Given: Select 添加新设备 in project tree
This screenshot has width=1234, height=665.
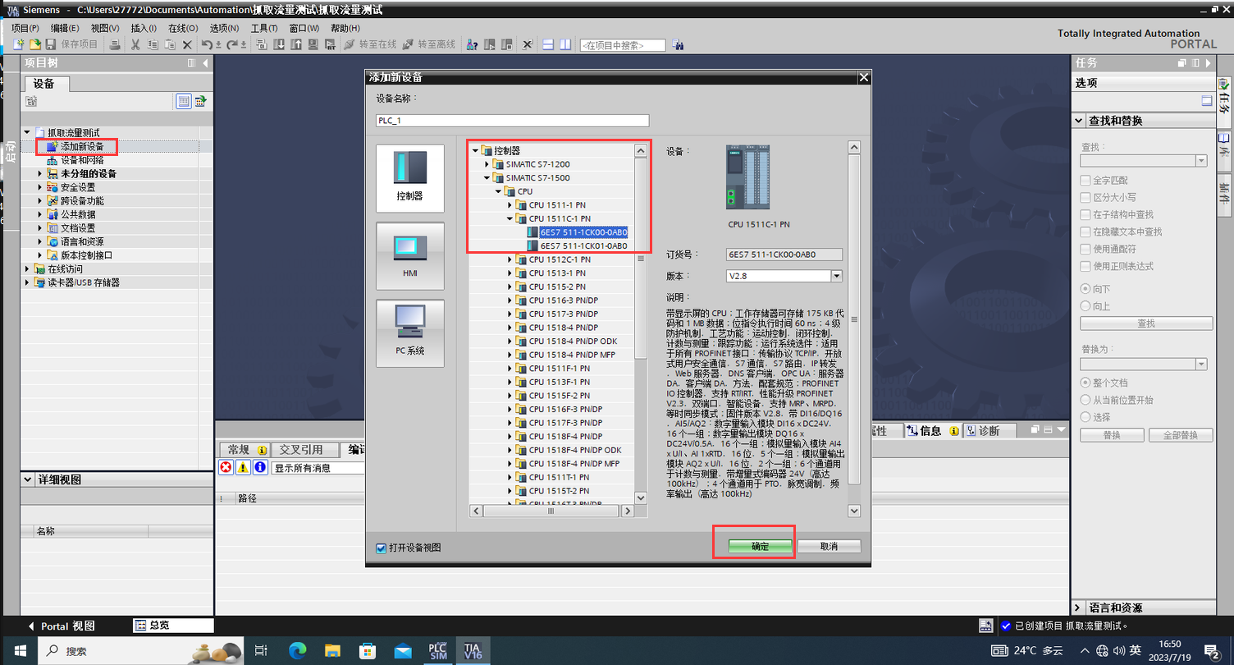Looking at the screenshot, I should tap(82, 146).
